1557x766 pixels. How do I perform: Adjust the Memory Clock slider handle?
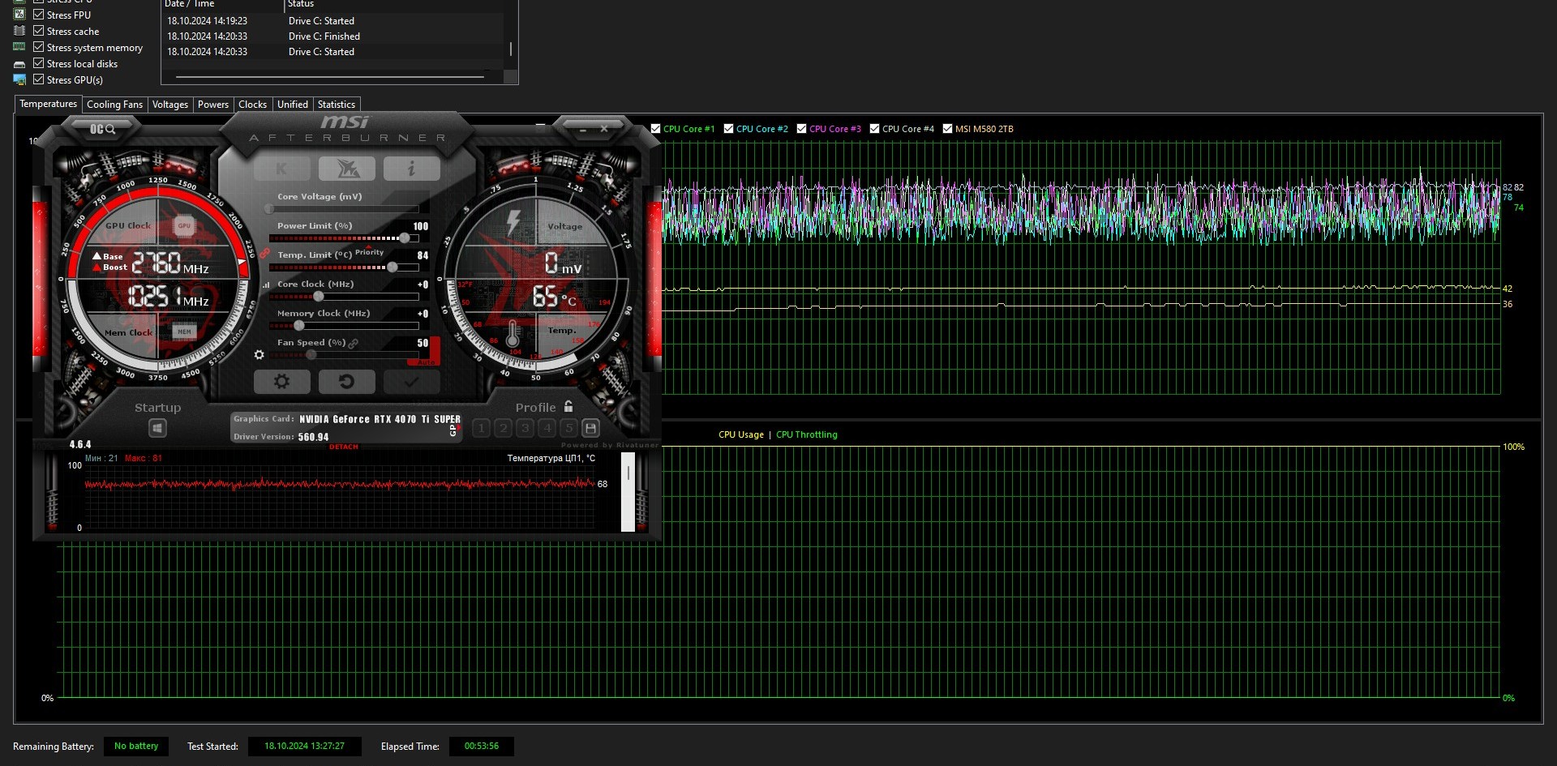click(x=299, y=326)
